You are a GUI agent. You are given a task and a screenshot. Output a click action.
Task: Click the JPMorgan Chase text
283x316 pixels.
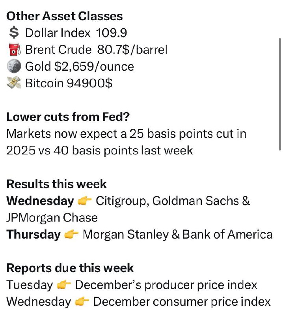coord(52,218)
